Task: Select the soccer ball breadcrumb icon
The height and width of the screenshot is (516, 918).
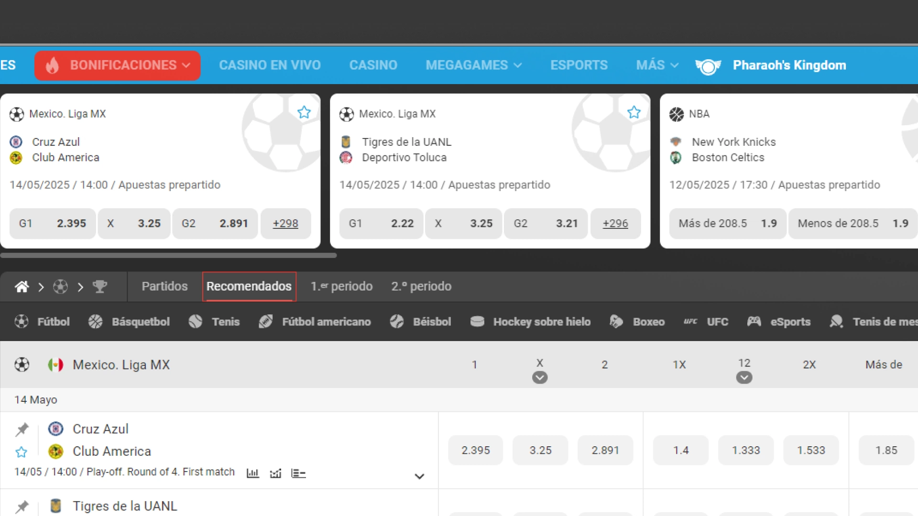Action: pyautogui.click(x=60, y=287)
